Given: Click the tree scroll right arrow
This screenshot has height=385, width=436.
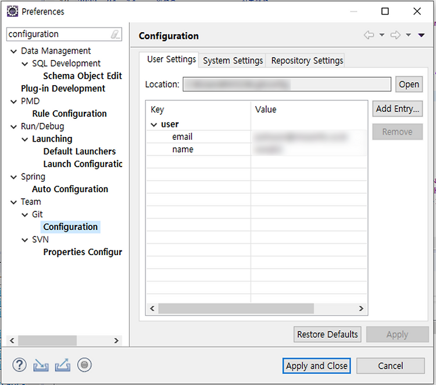Looking at the screenshot, I should 116,341.
